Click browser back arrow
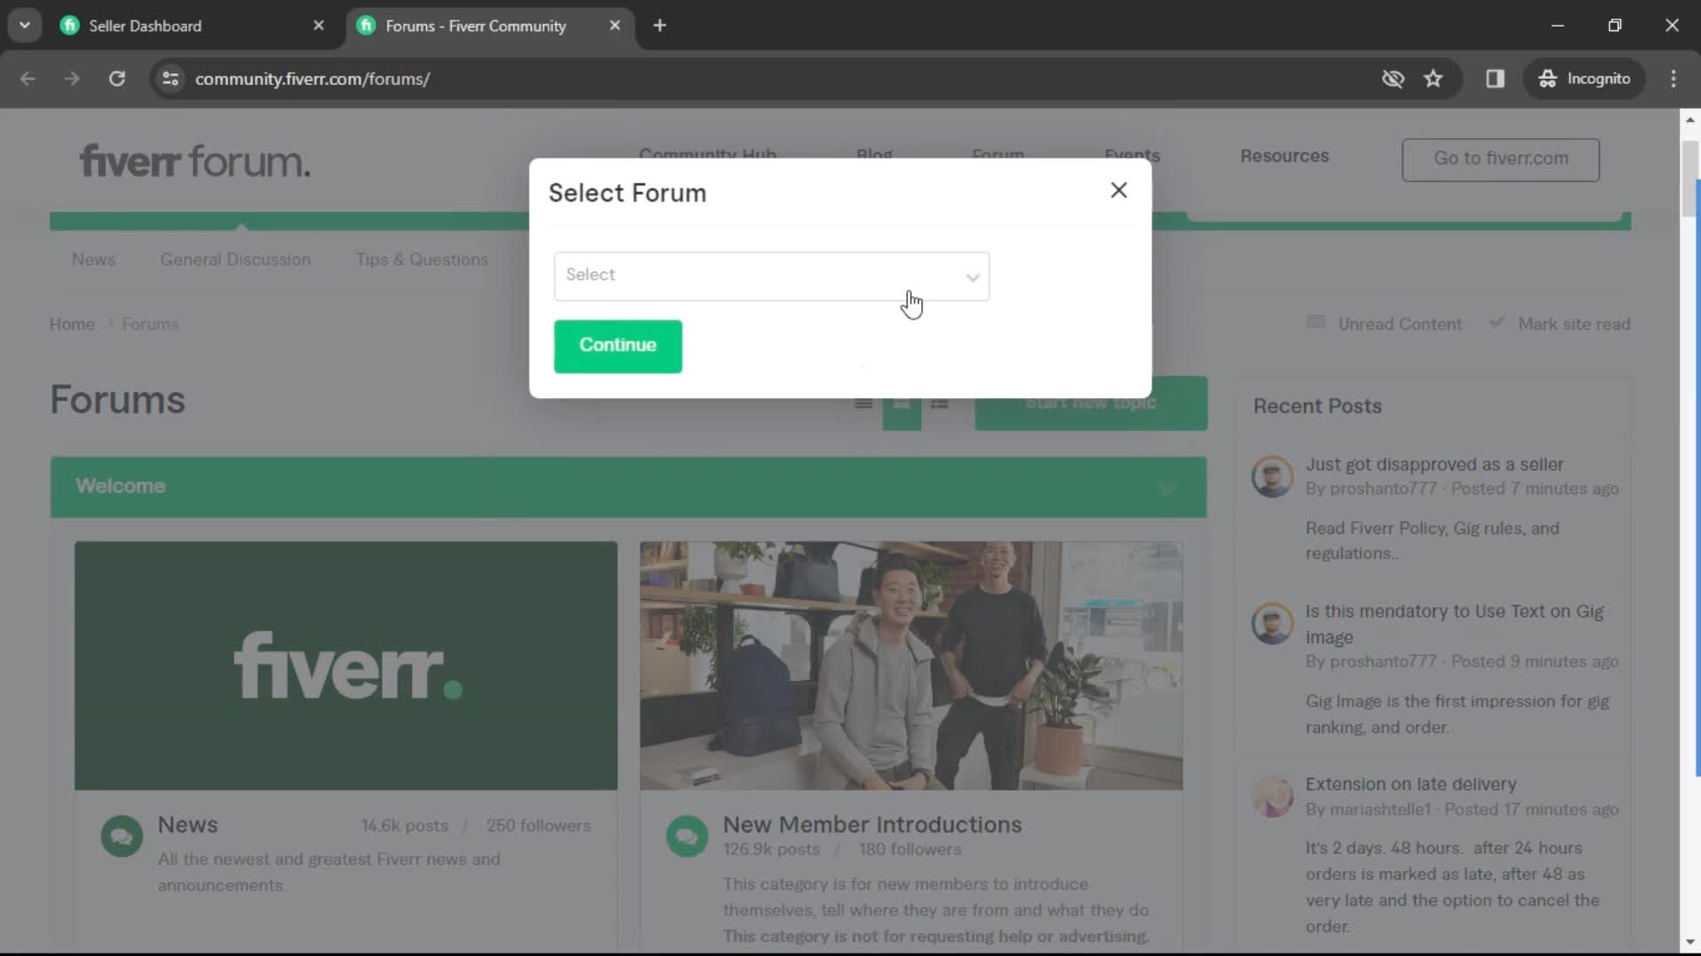The width and height of the screenshot is (1701, 956). tap(27, 79)
